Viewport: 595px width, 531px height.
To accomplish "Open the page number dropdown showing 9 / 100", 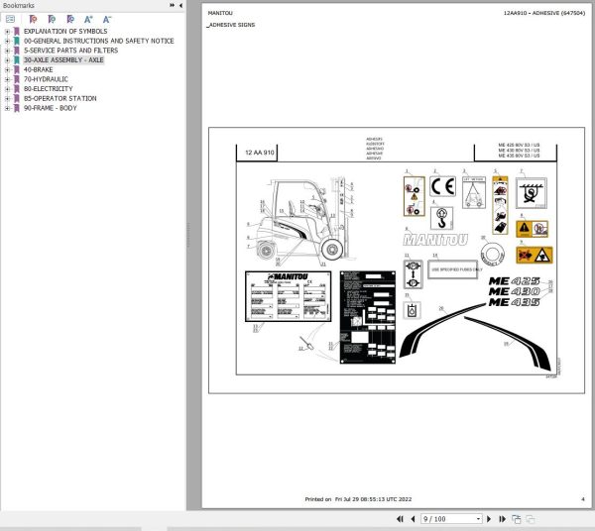I will [x=478, y=519].
